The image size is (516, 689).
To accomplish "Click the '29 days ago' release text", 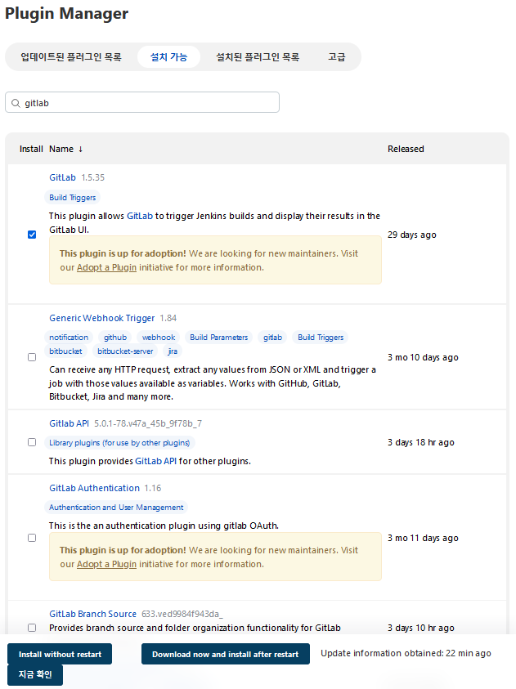I will (x=412, y=235).
